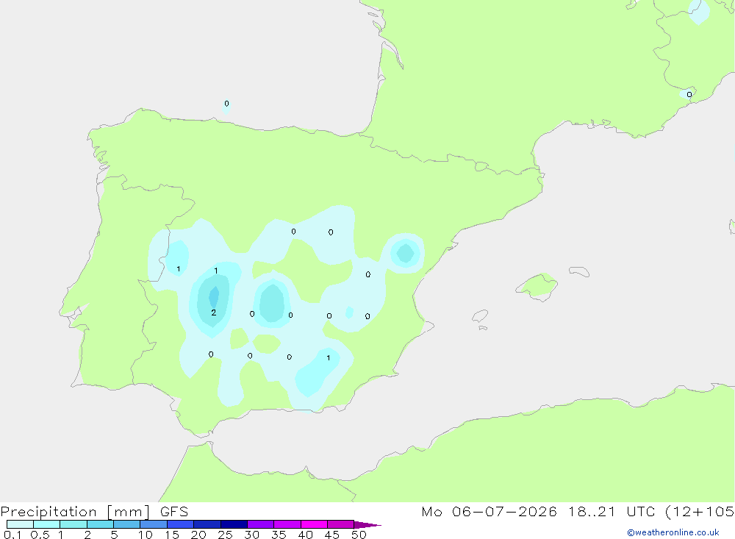The image size is (735, 539).
Task: Click the 20–25 mm dark blue swatch
Action: (207, 524)
